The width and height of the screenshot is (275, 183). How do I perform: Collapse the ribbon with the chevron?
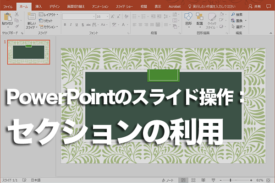pyautogui.click(x=271, y=33)
